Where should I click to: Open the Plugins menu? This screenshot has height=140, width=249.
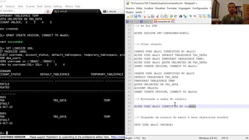coord(130,12)
